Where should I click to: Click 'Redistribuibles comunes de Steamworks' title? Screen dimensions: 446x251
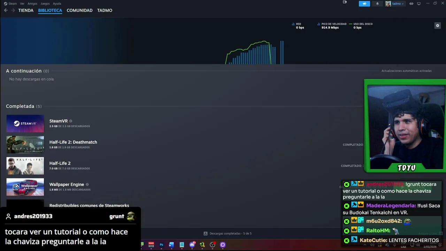click(x=89, y=206)
